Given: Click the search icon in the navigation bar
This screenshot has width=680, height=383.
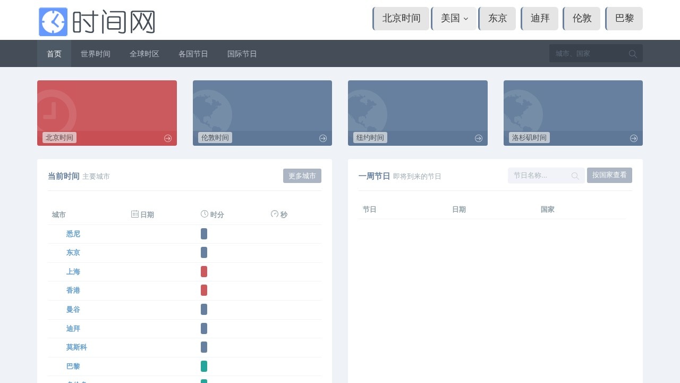Looking at the screenshot, I should click(633, 54).
